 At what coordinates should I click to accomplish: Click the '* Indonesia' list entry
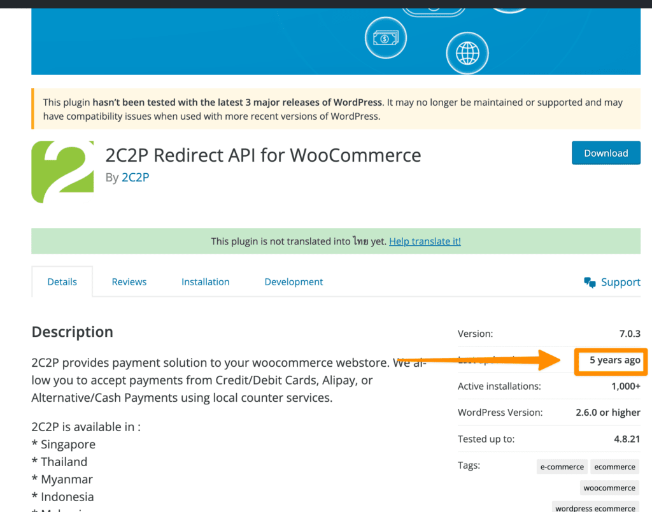[x=63, y=497]
